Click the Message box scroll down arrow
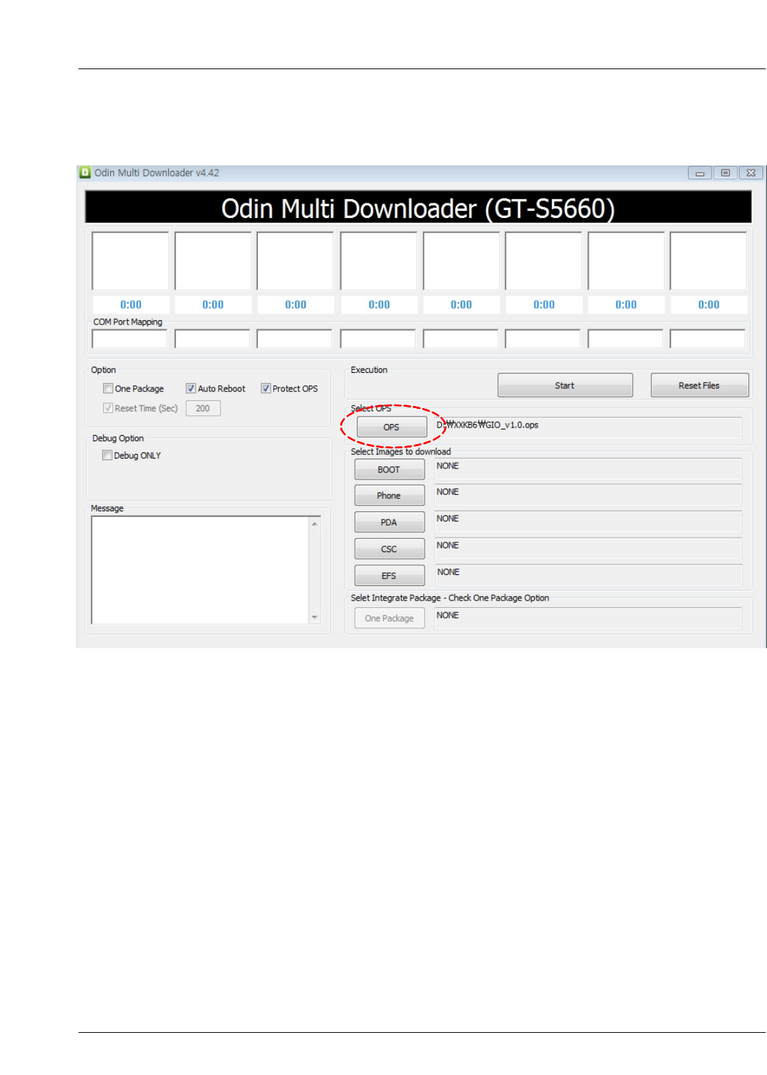This screenshot has height=1075, width=767. tap(315, 617)
